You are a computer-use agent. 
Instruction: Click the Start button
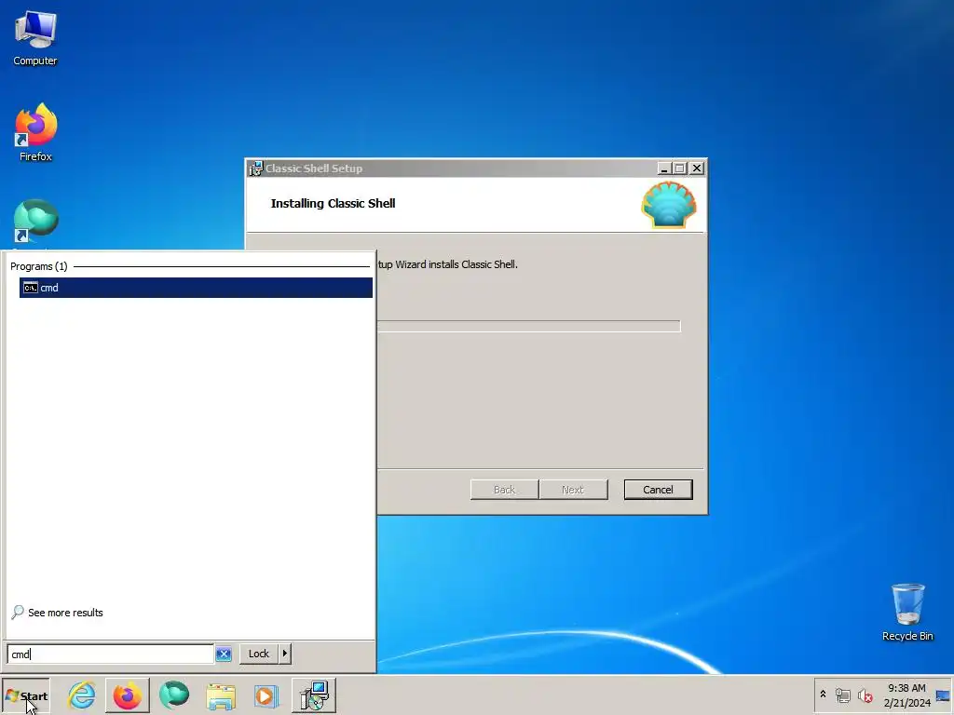(26, 696)
